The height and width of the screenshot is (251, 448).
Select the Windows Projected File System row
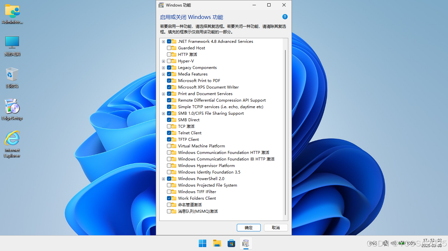207,185
